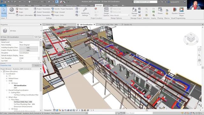204x115 pixels.
Task: Open the 3D View type thumbnail in Properties
Action: point(5,31)
